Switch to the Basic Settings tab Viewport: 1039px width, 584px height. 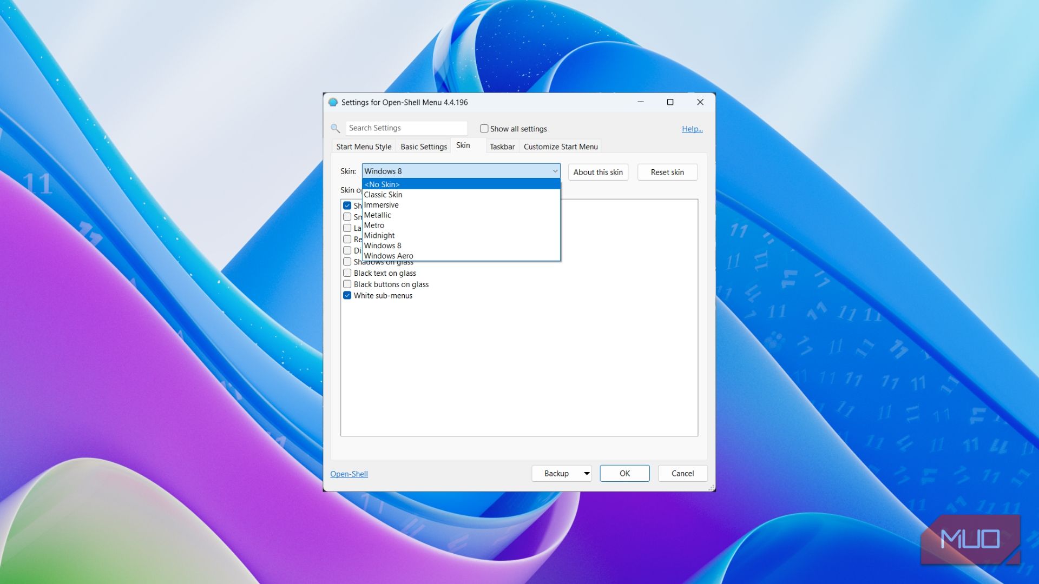click(x=424, y=147)
